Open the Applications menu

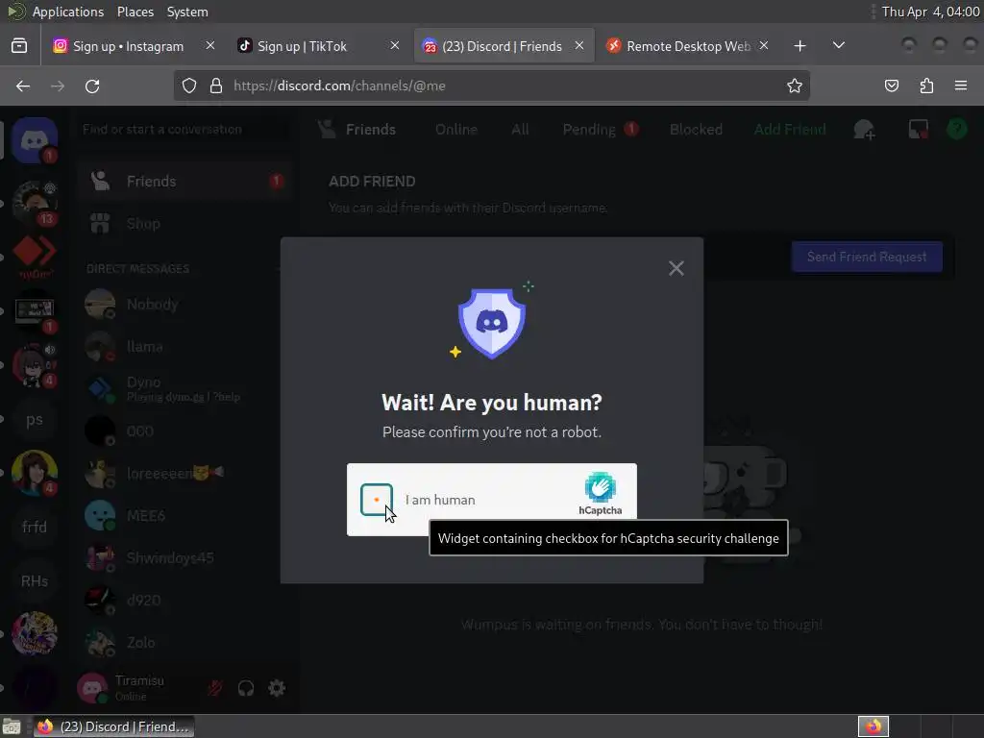coord(68,12)
